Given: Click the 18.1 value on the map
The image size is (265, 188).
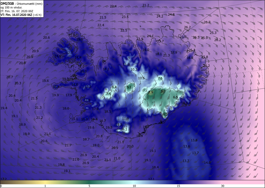Looking at the screenshot, I should (x=158, y=54).
